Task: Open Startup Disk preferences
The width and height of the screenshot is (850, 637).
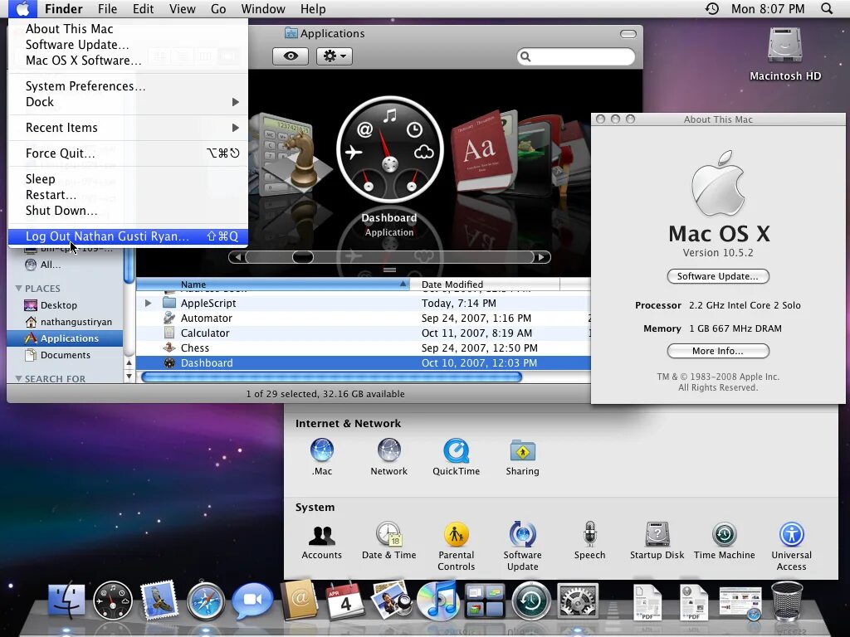Action: (657, 541)
